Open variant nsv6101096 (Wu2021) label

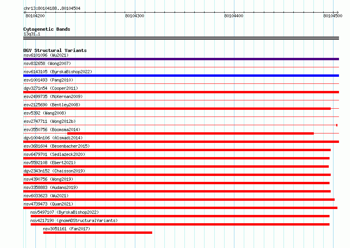click(46, 55)
